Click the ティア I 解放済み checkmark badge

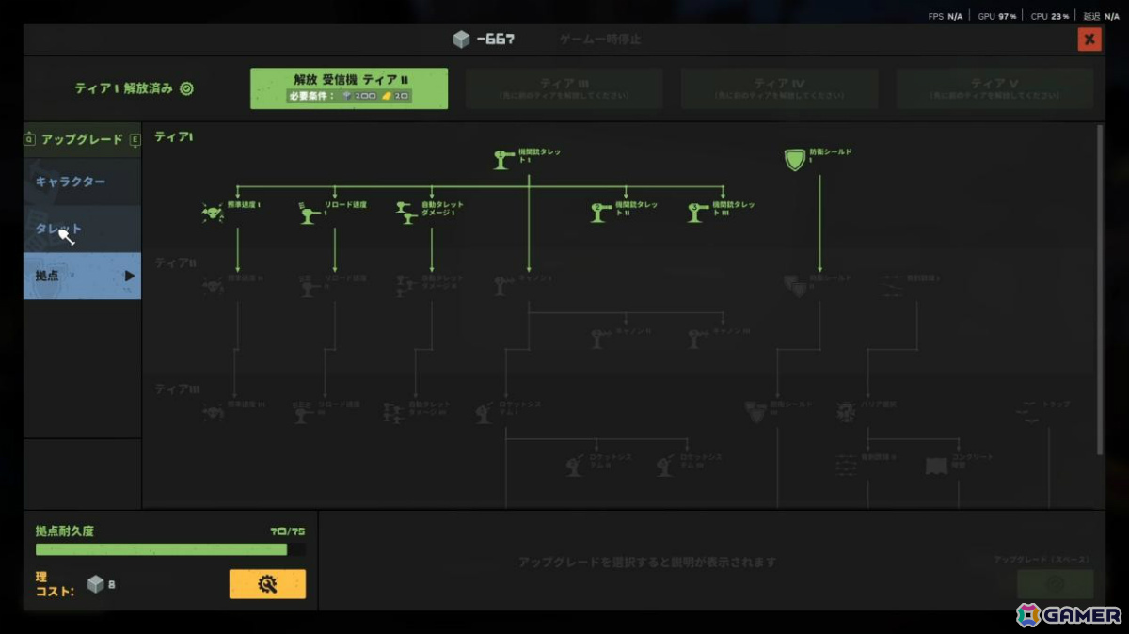186,88
